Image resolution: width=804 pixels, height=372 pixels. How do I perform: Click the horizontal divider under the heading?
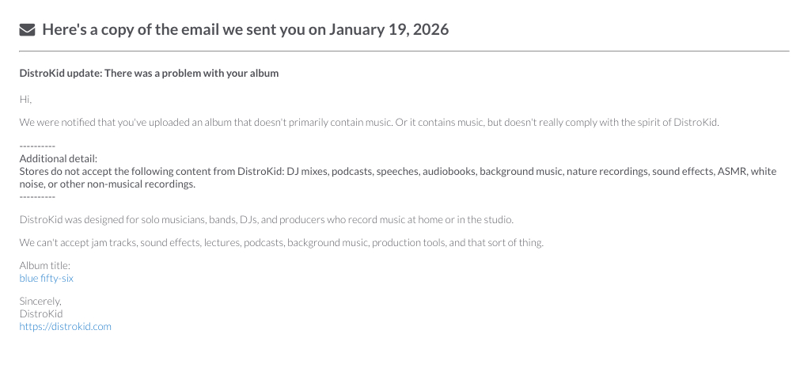tap(404, 51)
